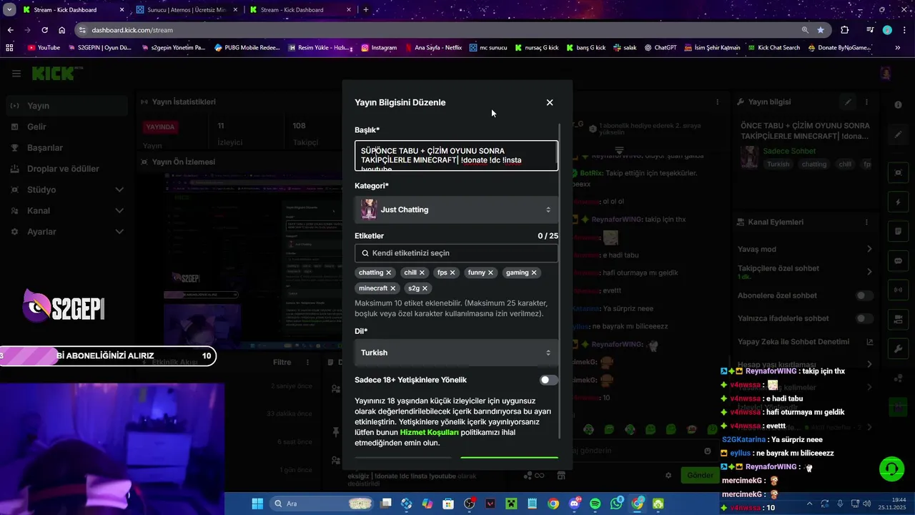Remove the gaming tag
Screen dimensions: 915x515
pyautogui.click(x=534, y=273)
